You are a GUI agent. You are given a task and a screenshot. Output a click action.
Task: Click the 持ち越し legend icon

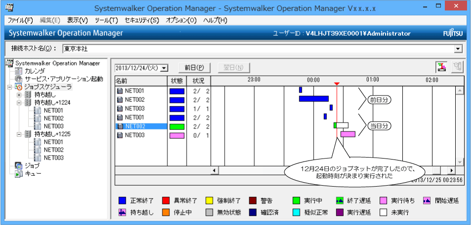pyautogui.click(x=122, y=212)
